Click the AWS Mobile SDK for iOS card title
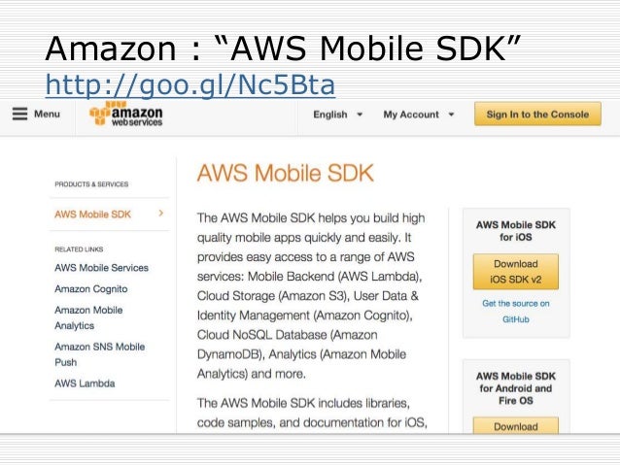 pos(516,231)
